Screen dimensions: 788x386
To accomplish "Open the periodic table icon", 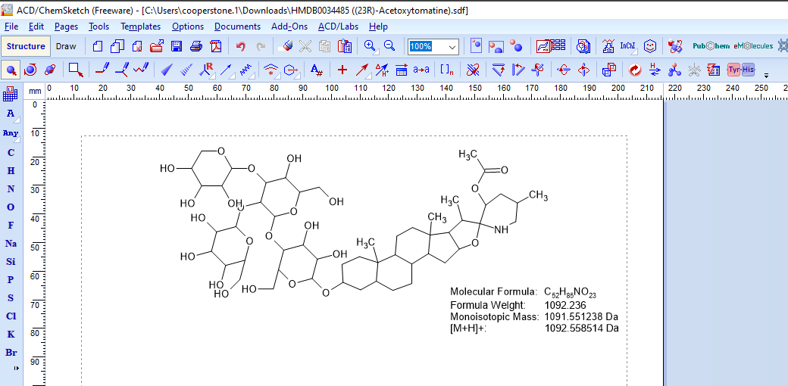I will point(11,94).
